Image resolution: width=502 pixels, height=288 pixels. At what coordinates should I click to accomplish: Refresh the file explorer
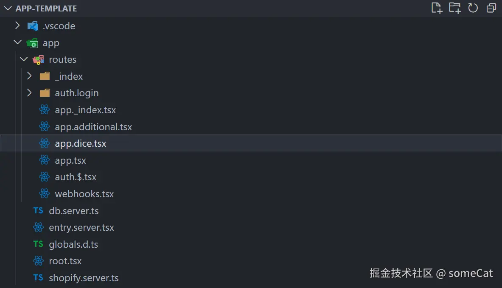[x=473, y=8]
